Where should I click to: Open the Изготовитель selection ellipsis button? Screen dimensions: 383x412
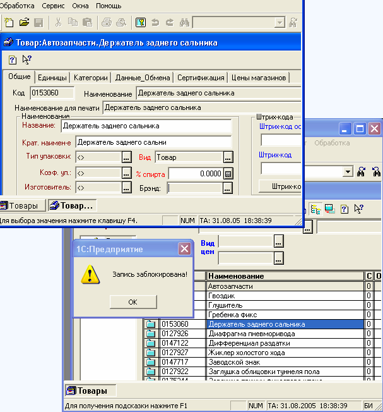click(x=127, y=188)
